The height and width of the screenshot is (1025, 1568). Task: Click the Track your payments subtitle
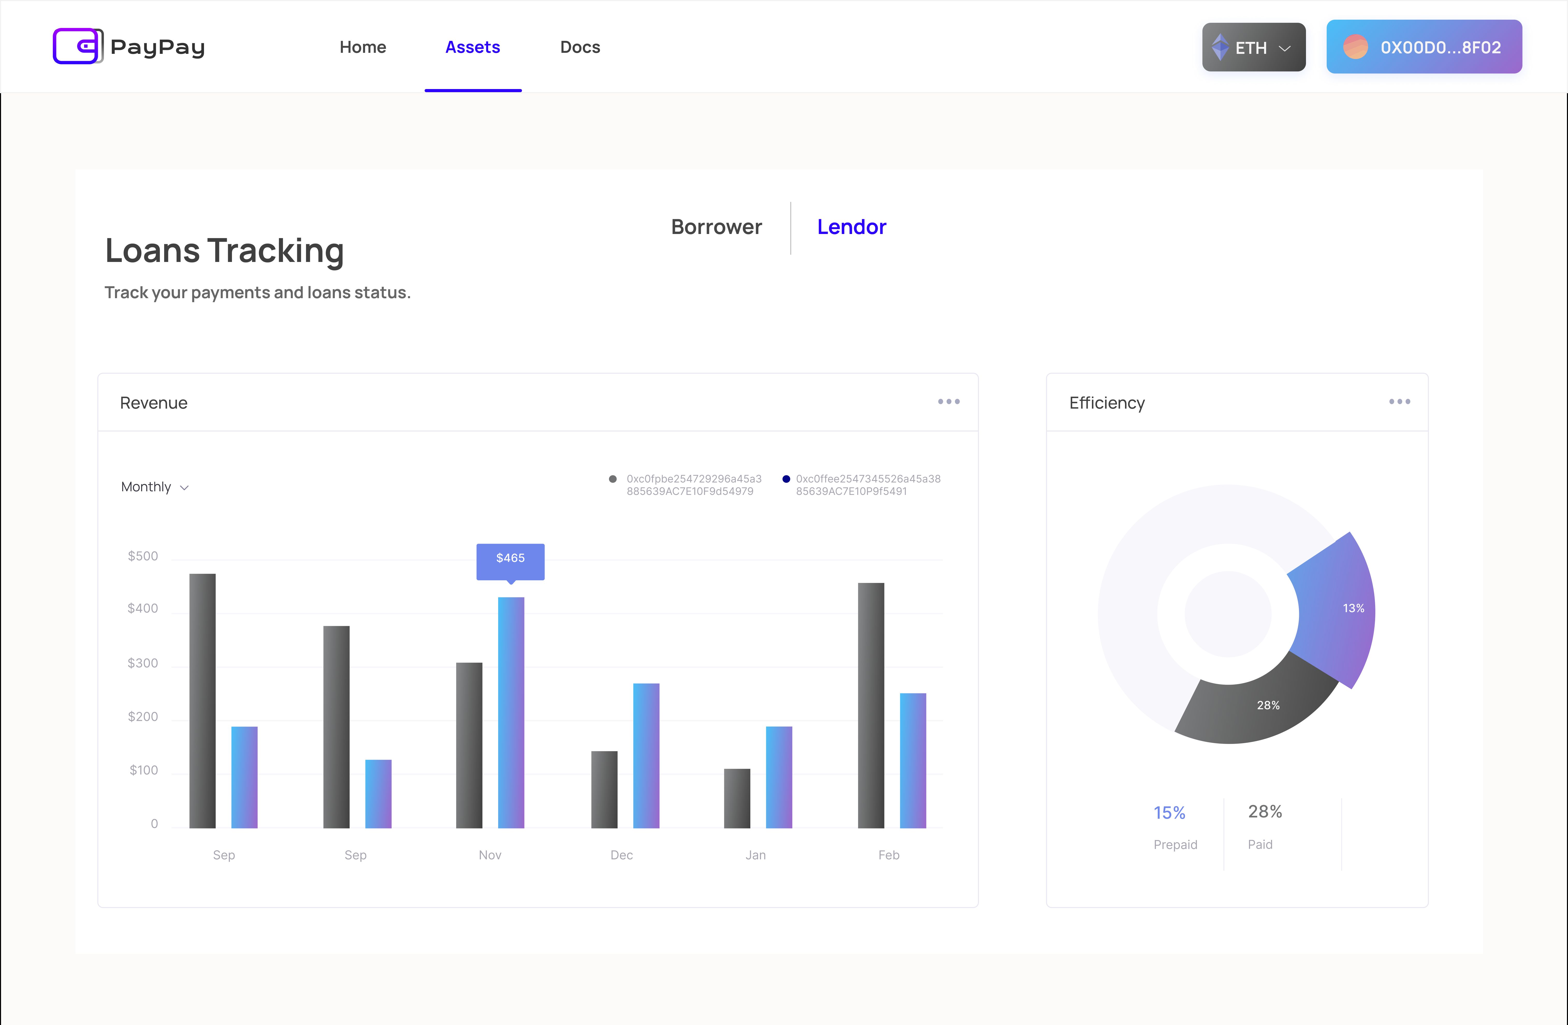pyautogui.click(x=258, y=292)
